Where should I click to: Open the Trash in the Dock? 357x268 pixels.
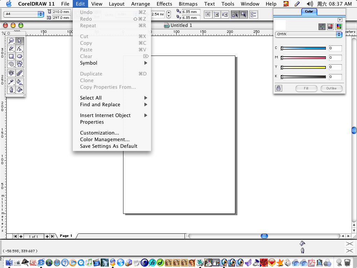[347, 263]
